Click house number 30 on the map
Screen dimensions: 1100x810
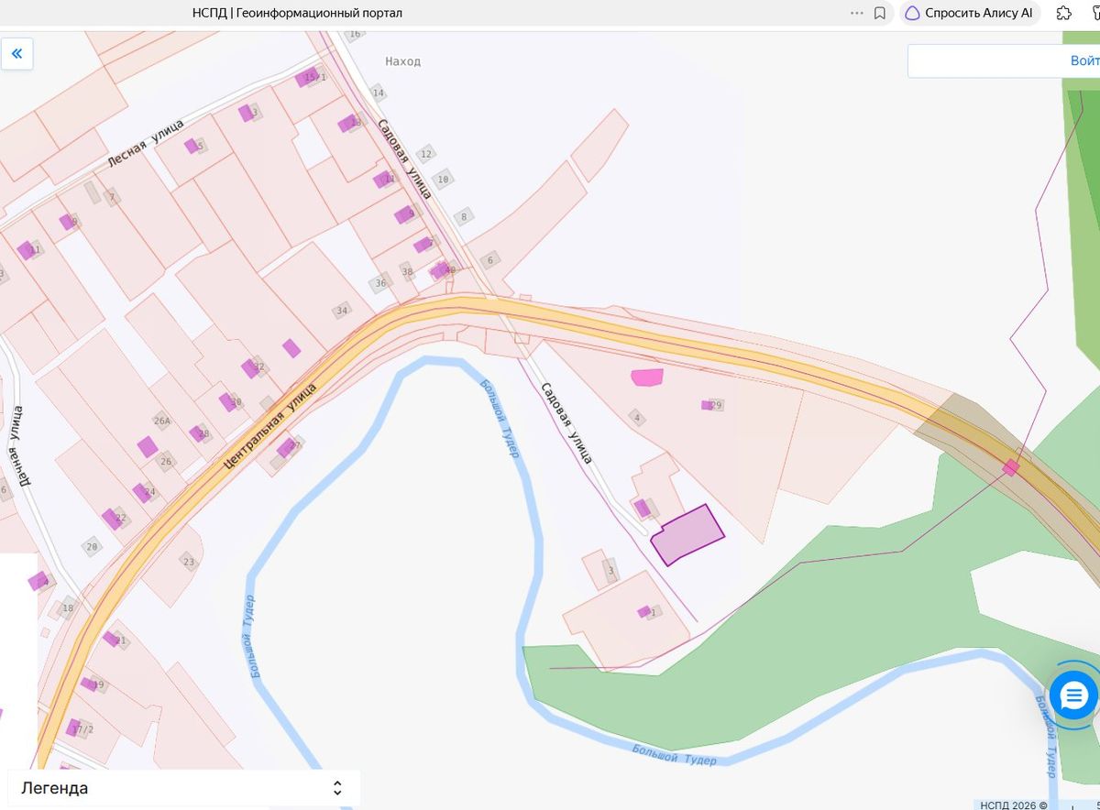[236, 402]
